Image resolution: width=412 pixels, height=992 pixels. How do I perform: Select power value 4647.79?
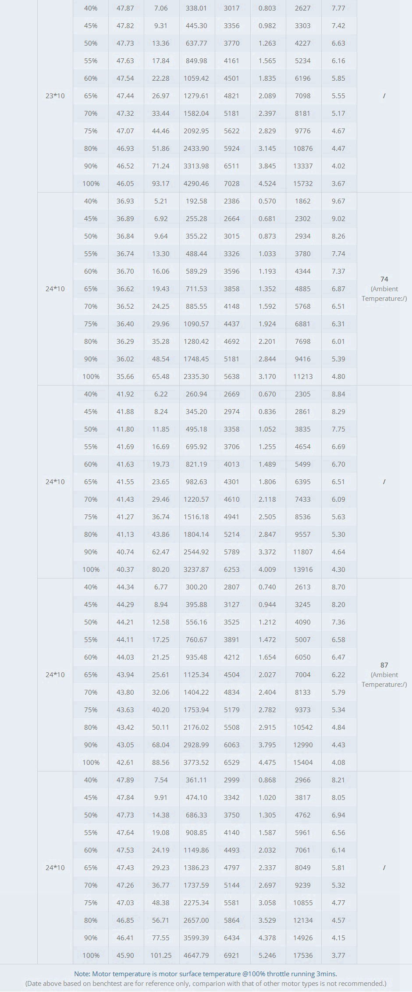click(x=196, y=955)
